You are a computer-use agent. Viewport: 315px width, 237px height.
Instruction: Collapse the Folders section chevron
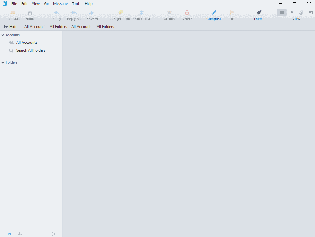click(x=3, y=63)
